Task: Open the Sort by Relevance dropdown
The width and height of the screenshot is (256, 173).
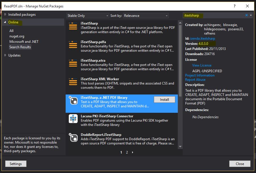Action: pyautogui.click(x=146, y=16)
